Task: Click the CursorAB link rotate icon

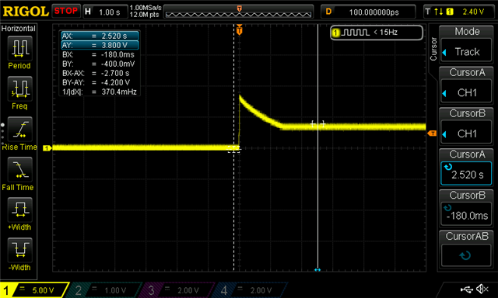Action: point(465,255)
